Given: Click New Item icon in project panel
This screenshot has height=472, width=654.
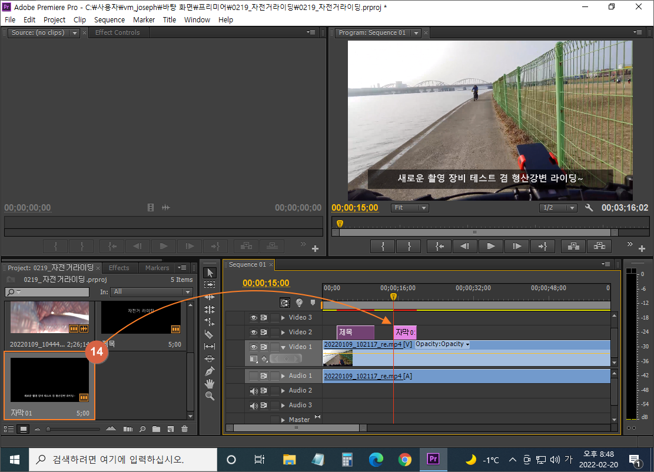Looking at the screenshot, I should tap(171, 428).
